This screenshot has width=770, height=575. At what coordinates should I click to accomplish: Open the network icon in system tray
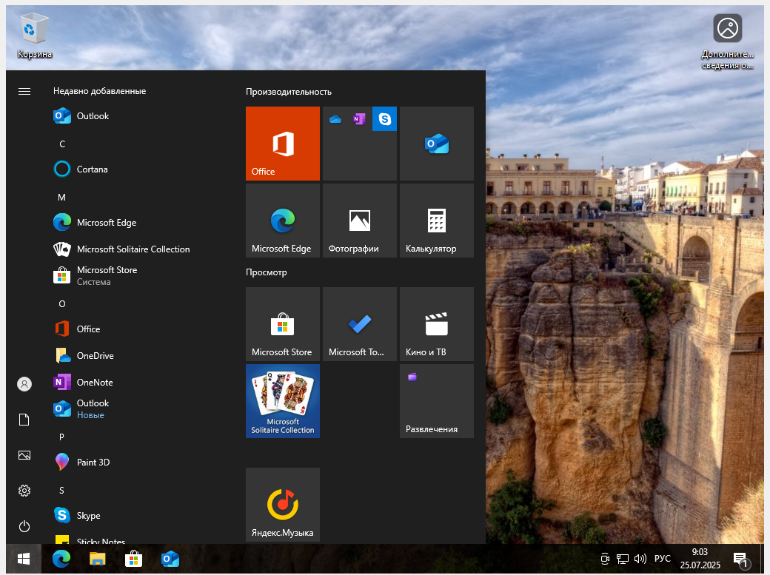pos(623,559)
